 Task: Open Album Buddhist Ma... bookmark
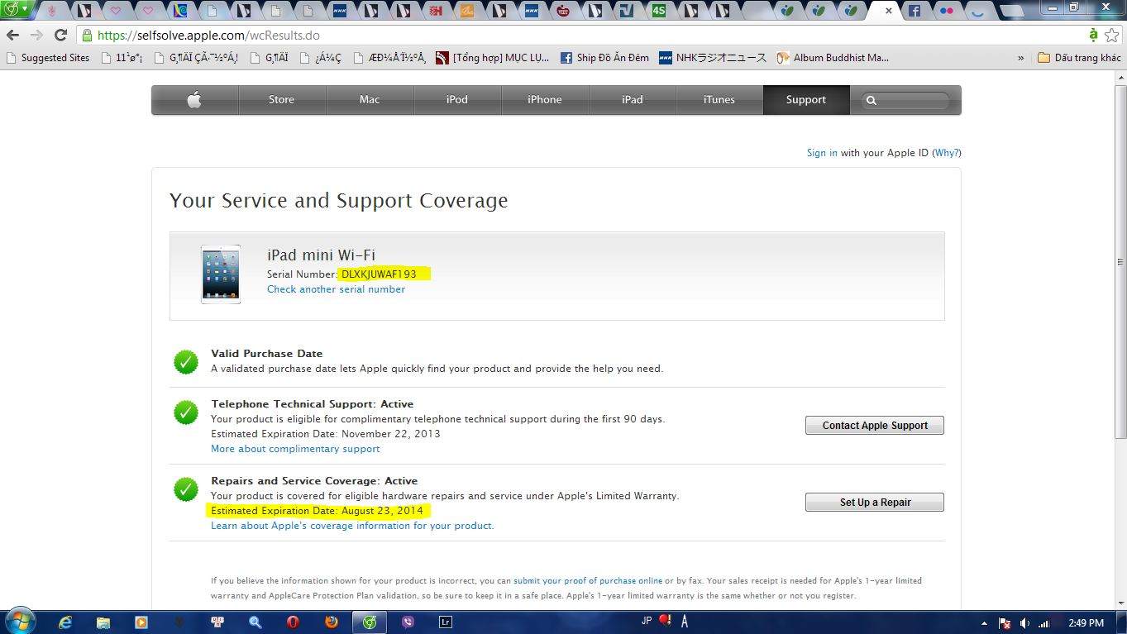coord(833,58)
